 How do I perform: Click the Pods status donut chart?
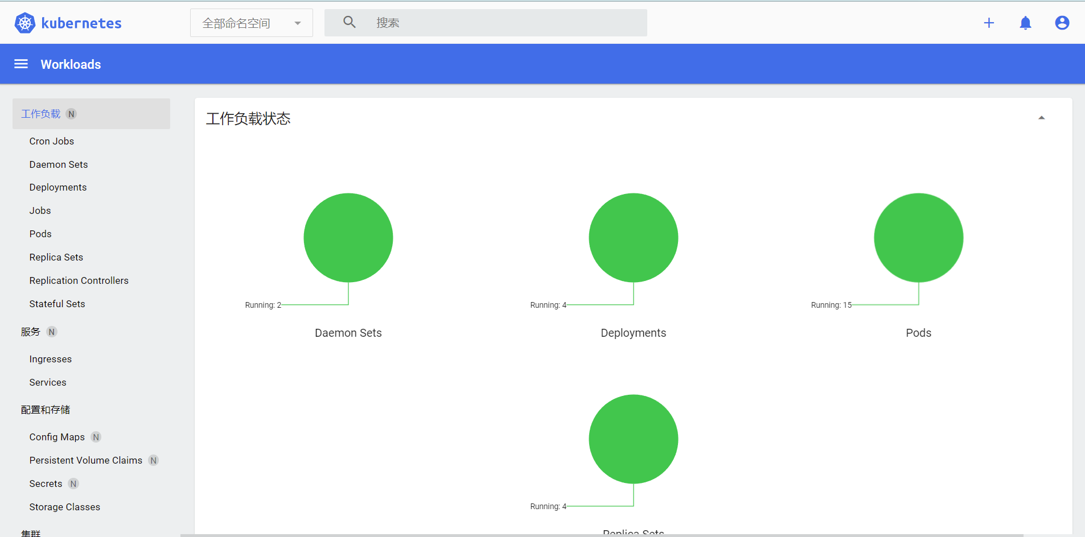click(x=918, y=237)
